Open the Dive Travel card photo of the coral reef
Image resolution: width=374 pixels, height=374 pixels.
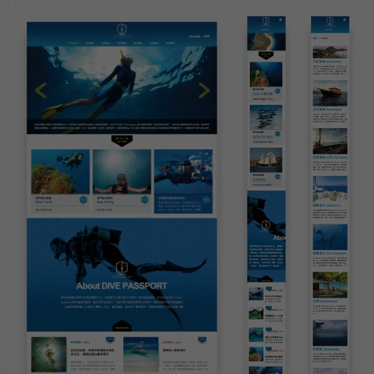point(60,171)
